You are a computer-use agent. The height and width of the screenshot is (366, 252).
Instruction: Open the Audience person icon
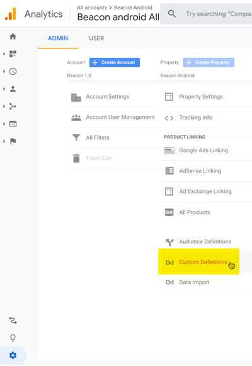pos(13,89)
